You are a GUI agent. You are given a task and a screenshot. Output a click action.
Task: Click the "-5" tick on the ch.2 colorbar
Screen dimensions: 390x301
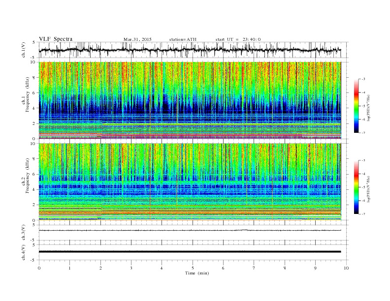tap(363, 187)
